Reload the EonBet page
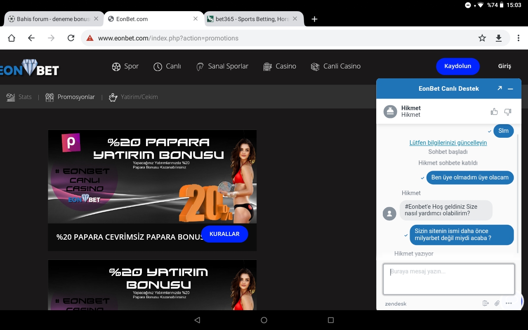This screenshot has width=528, height=330. (x=71, y=38)
